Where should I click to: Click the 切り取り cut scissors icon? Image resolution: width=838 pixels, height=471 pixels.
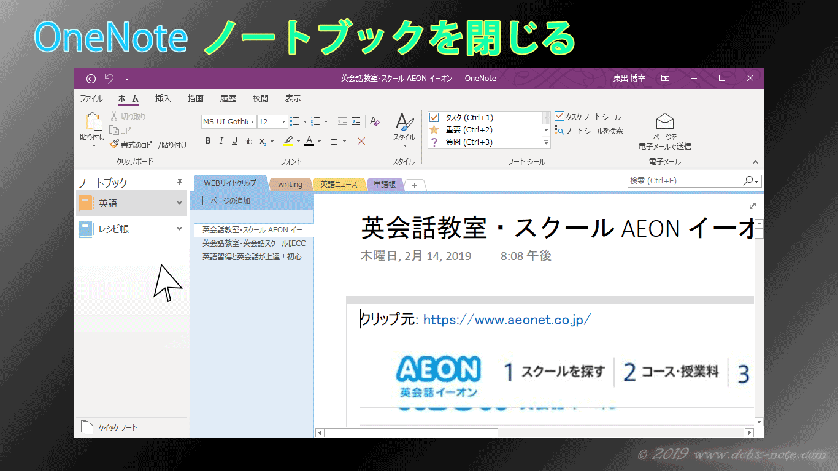click(114, 117)
